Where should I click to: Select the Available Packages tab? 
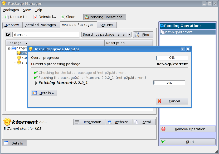[79, 25]
